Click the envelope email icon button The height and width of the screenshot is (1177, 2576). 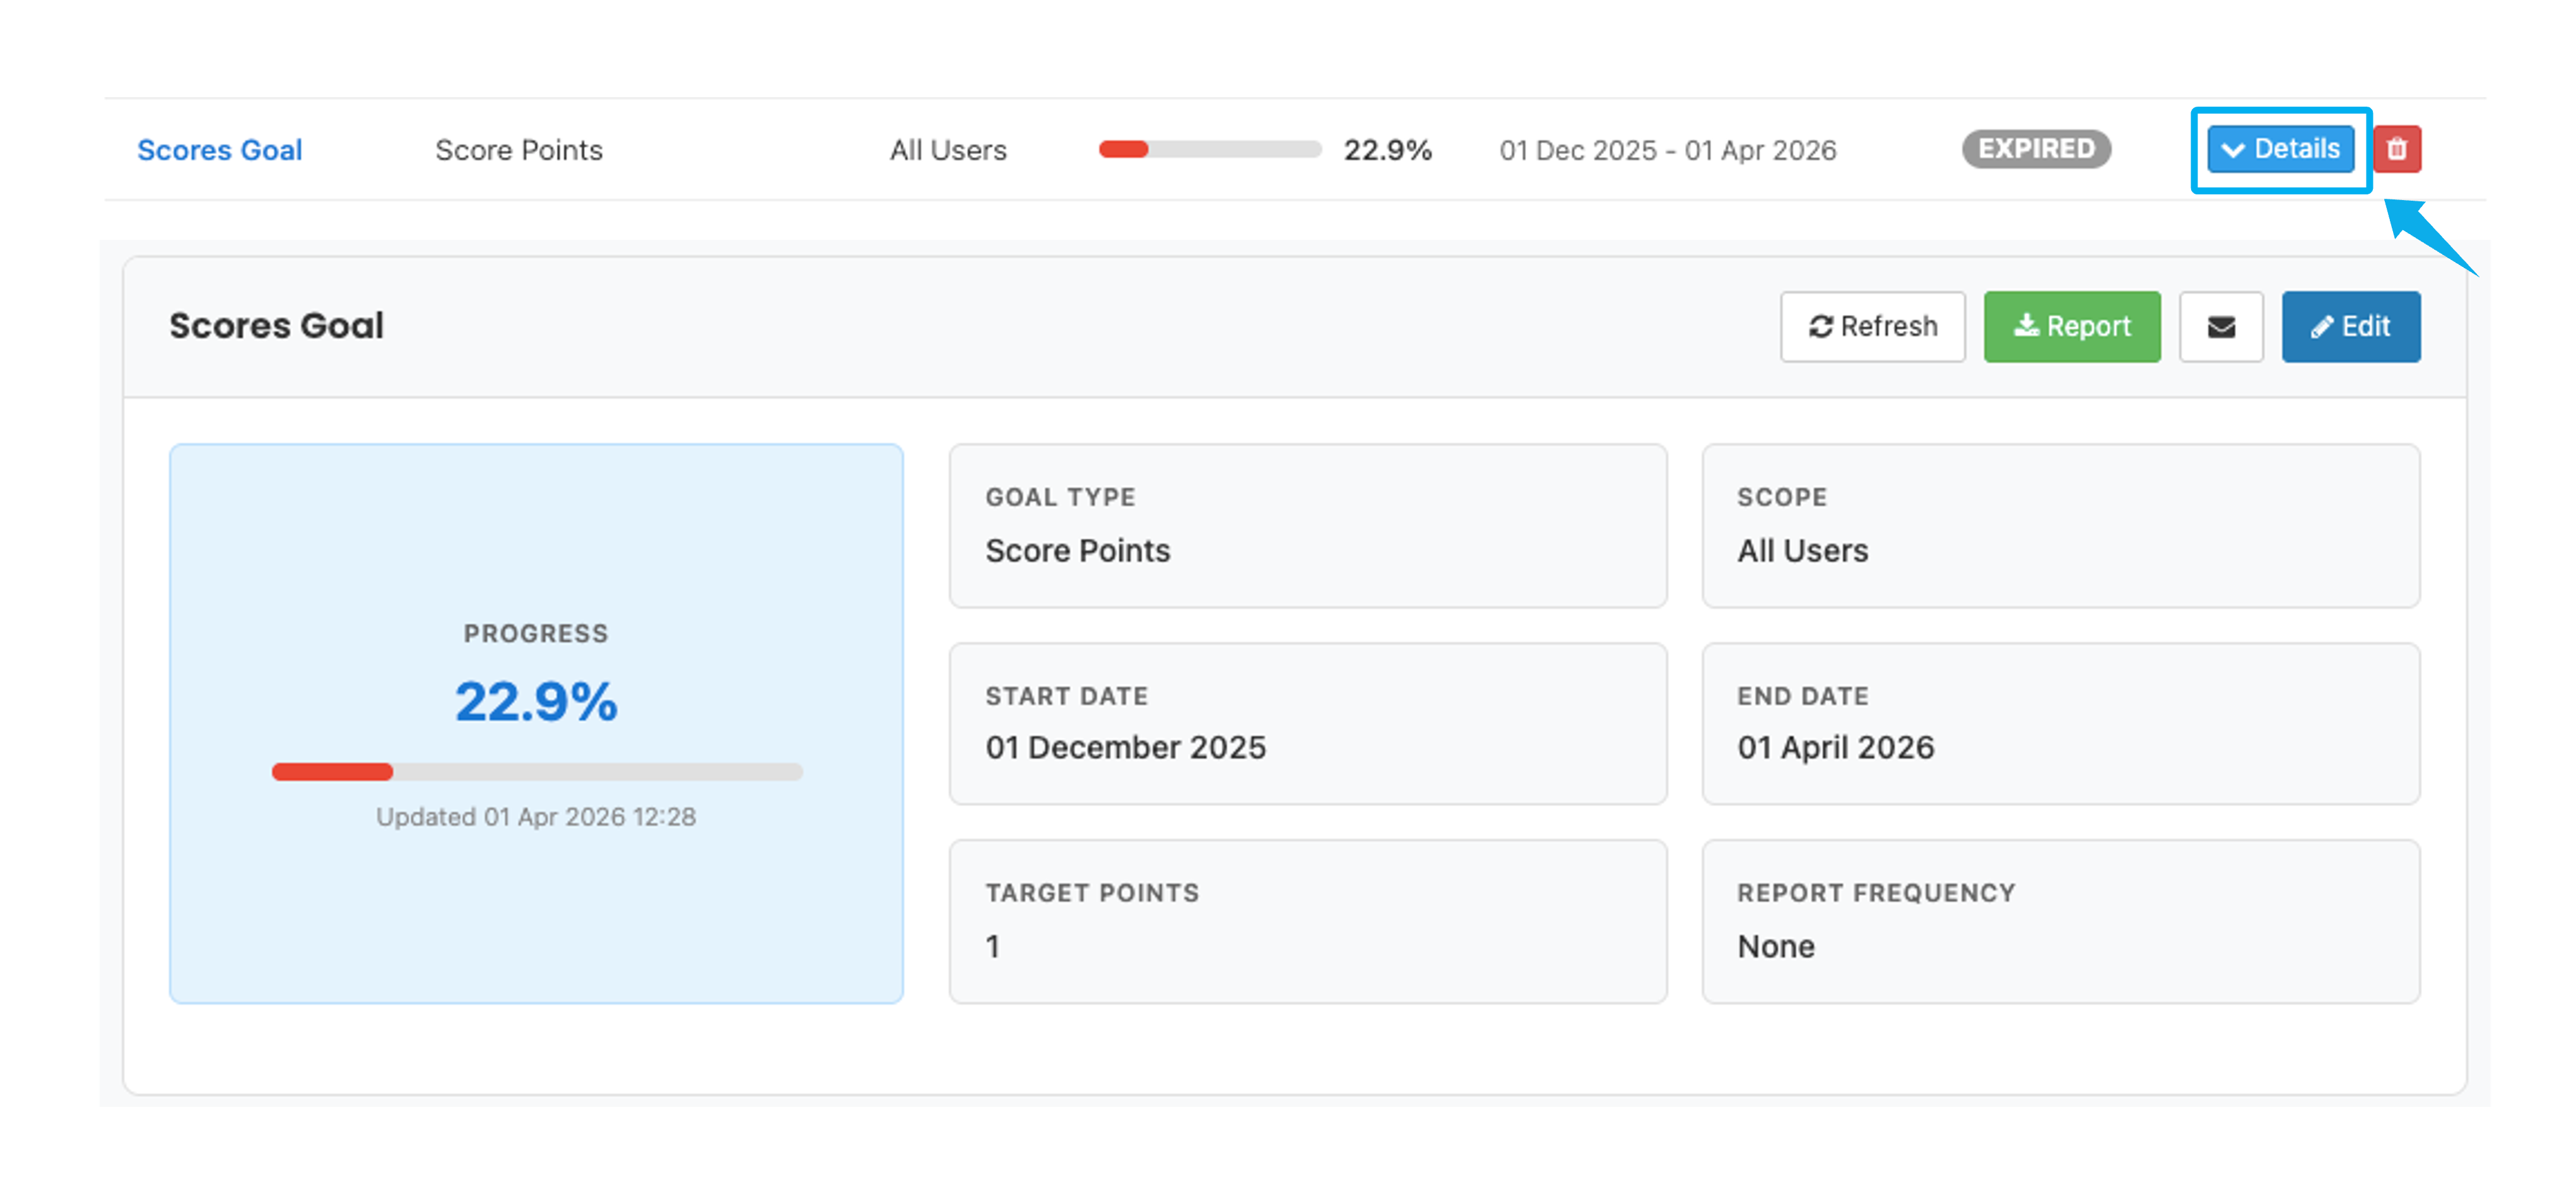click(x=2220, y=327)
